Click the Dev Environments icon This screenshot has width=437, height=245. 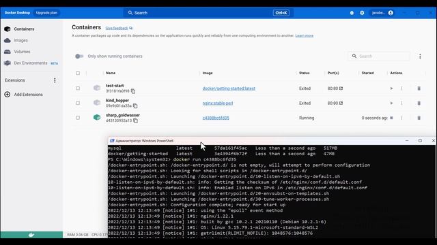click(x=8, y=63)
